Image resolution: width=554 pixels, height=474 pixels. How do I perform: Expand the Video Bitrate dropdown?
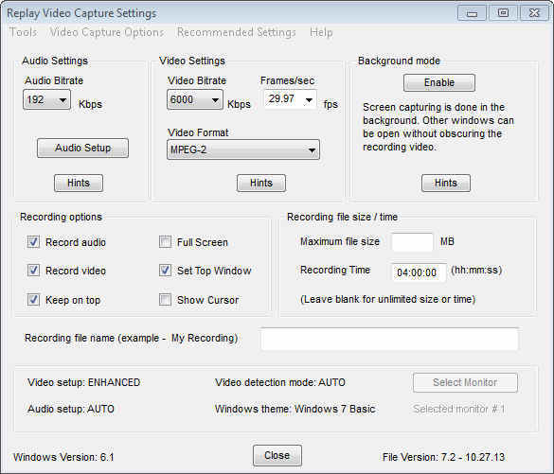(195, 100)
